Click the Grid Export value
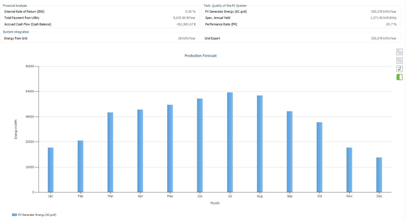 click(384, 38)
